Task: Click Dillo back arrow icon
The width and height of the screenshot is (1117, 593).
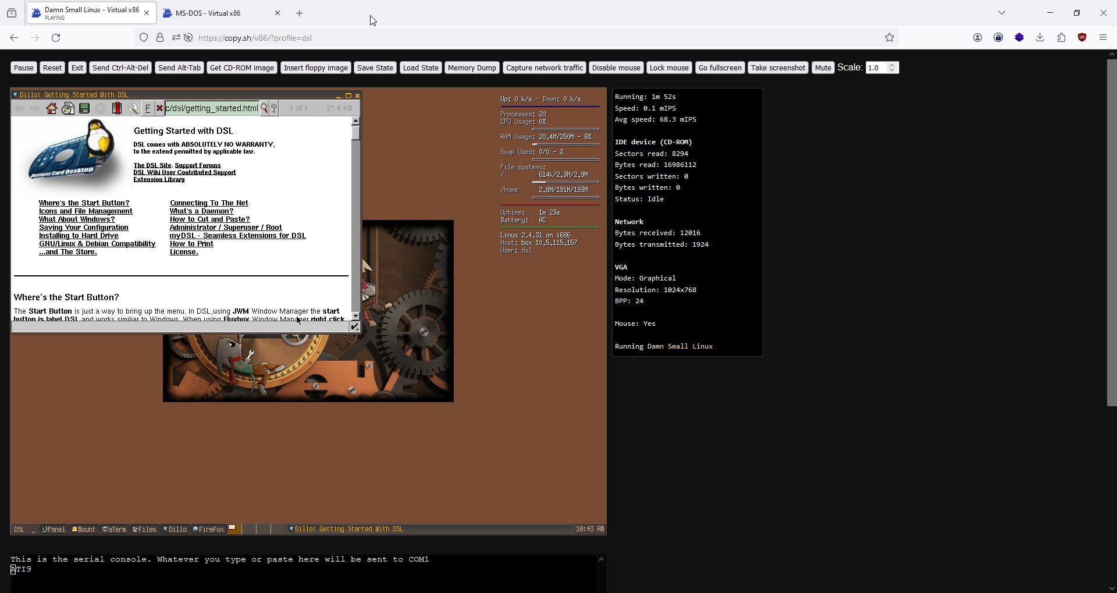Action: (19, 108)
